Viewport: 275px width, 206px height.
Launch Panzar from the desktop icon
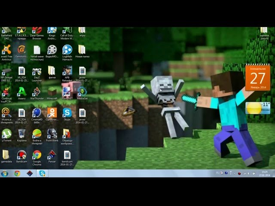(x=52, y=156)
